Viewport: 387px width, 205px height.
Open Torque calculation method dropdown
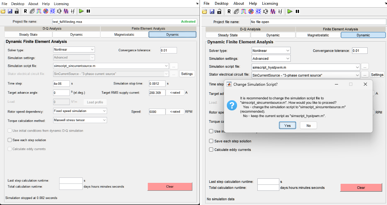(x=80, y=120)
